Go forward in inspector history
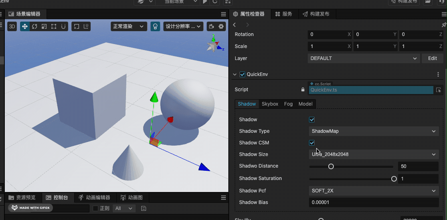 [x=247, y=25]
